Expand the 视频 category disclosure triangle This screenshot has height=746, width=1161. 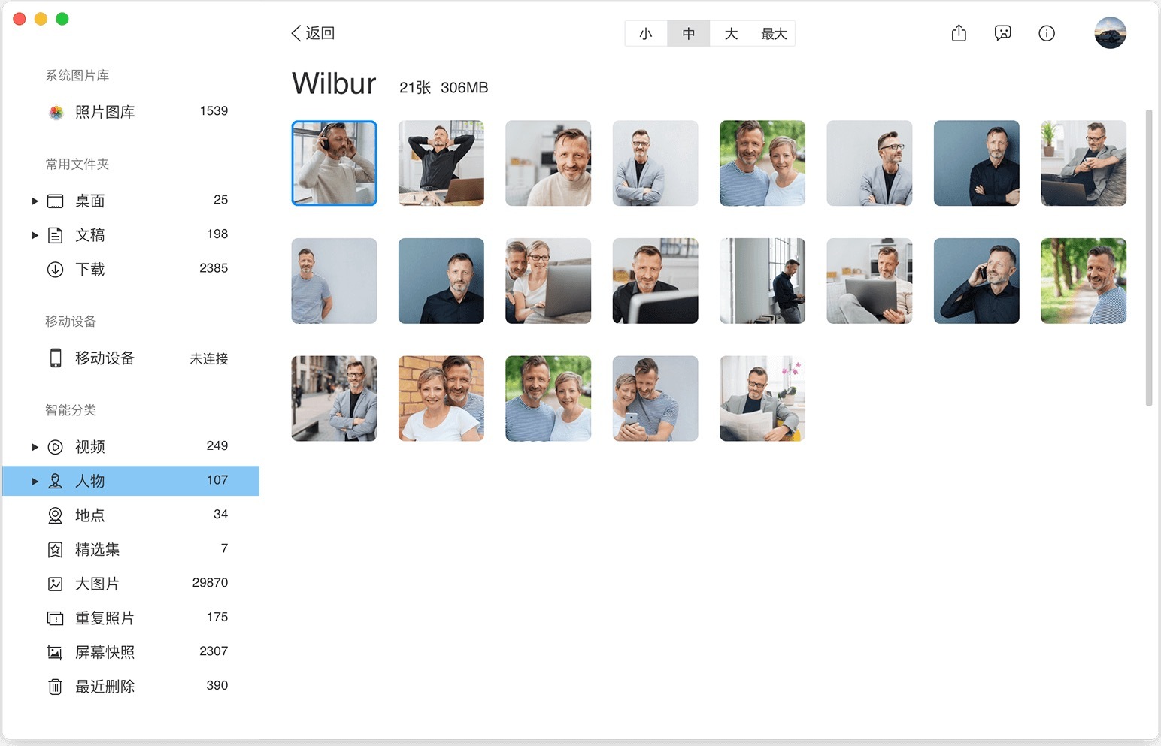tap(35, 447)
